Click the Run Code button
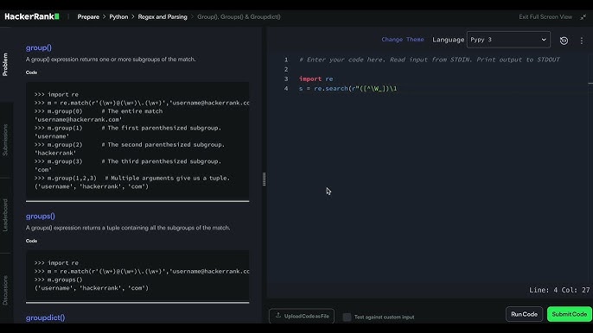The height and width of the screenshot is (333, 593). [x=524, y=314]
